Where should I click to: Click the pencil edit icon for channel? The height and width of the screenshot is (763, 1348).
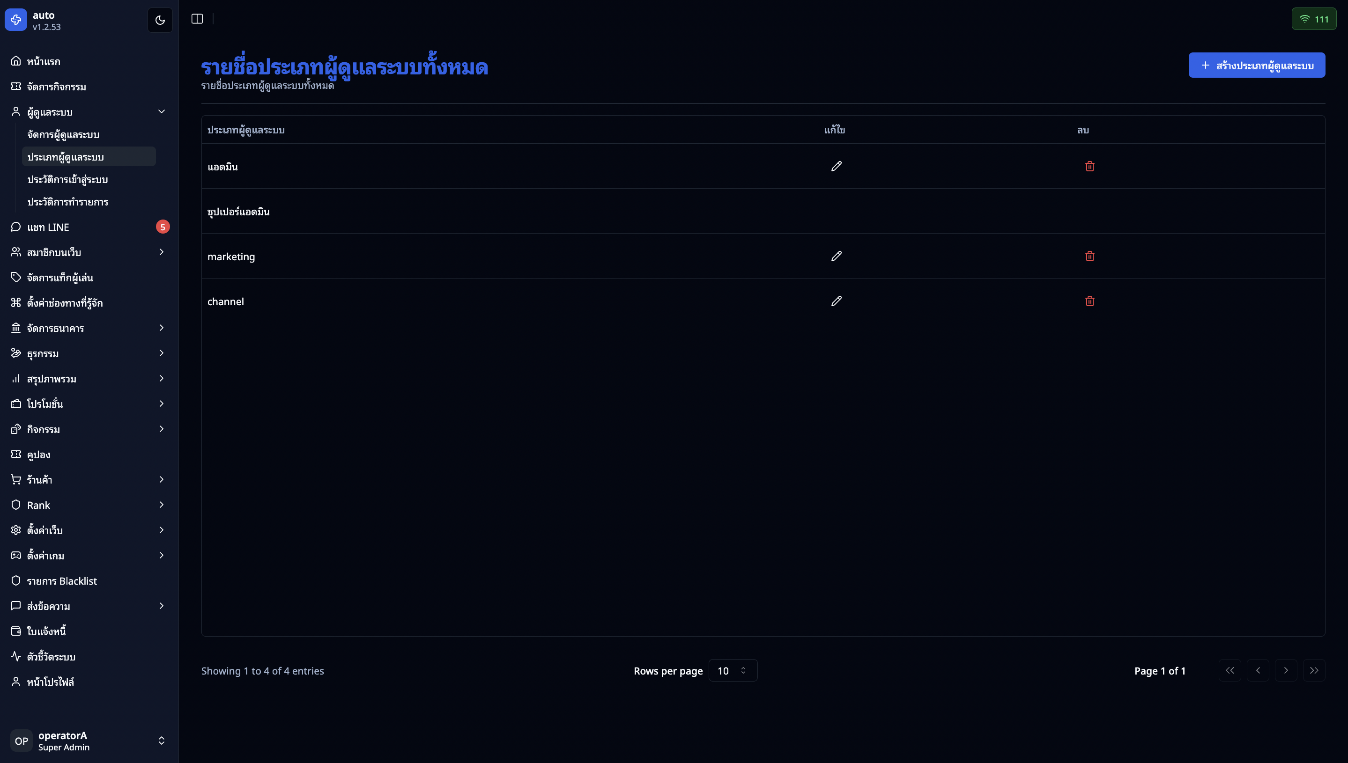click(x=836, y=301)
